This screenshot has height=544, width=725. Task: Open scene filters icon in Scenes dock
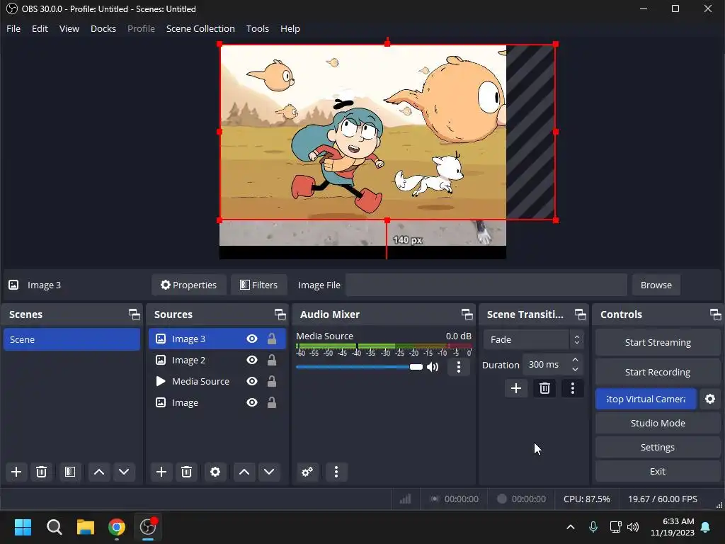70,472
